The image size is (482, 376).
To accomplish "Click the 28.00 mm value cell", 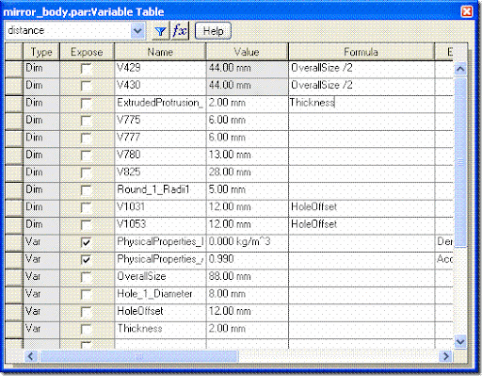I will pyautogui.click(x=248, y=172).
